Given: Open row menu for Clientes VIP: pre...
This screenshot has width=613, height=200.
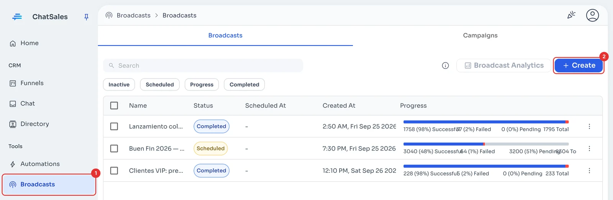Looking at the screenshot, I should point(589,171).
